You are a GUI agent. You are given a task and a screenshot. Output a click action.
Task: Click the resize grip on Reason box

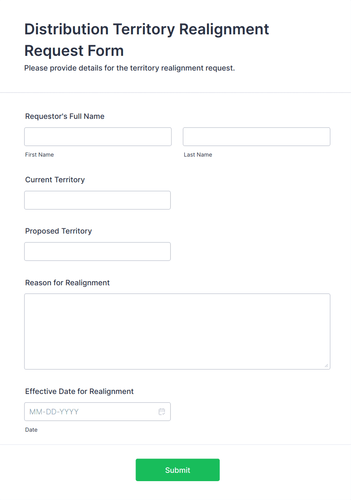coord(326,365)
